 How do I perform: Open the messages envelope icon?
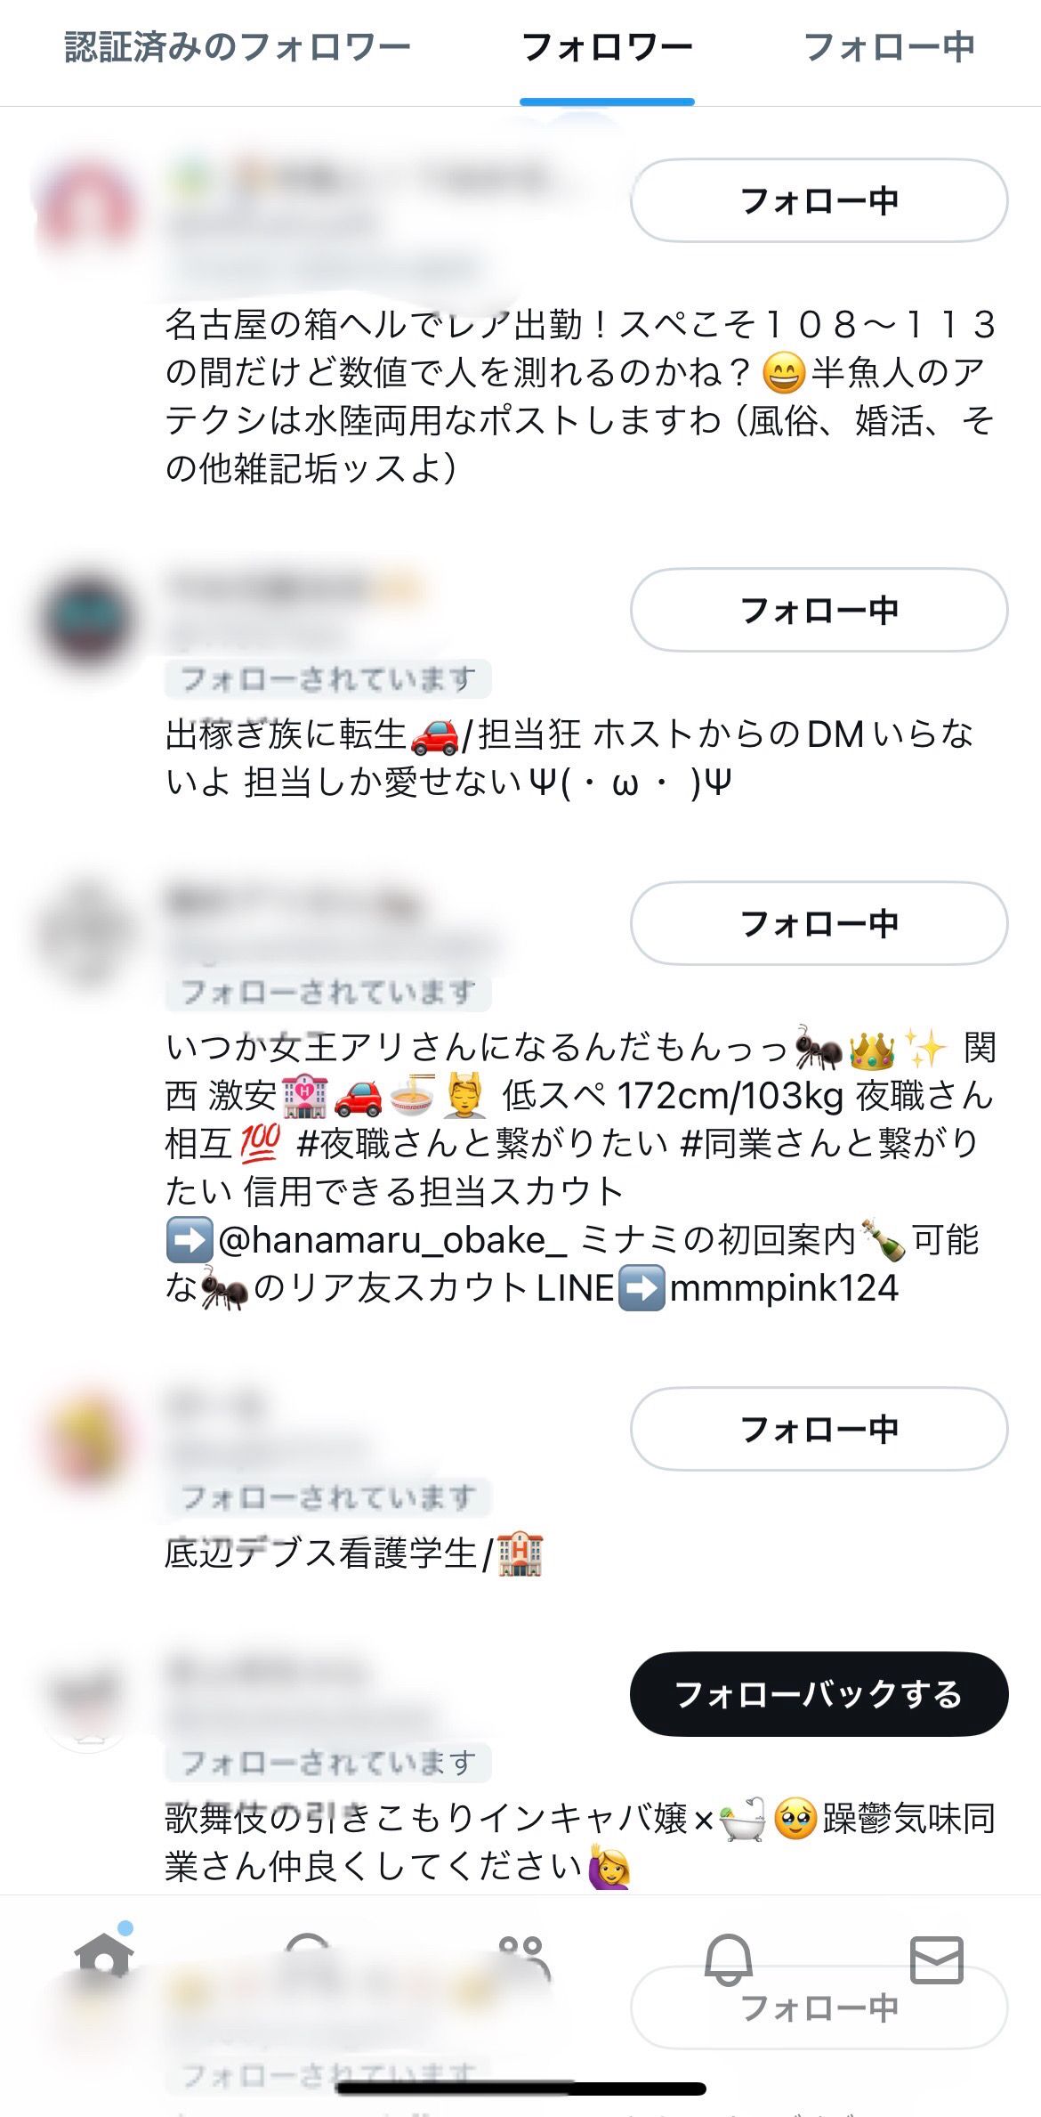[937, 1959]
